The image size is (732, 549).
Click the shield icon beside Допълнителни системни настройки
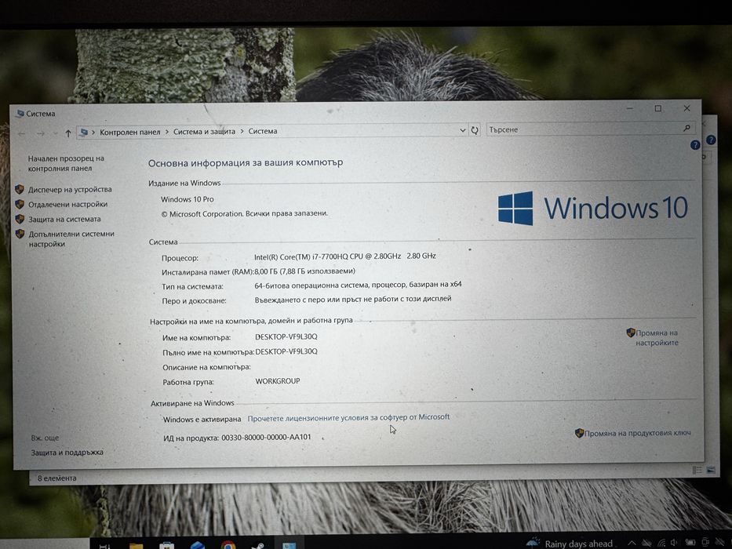(20, 234)
